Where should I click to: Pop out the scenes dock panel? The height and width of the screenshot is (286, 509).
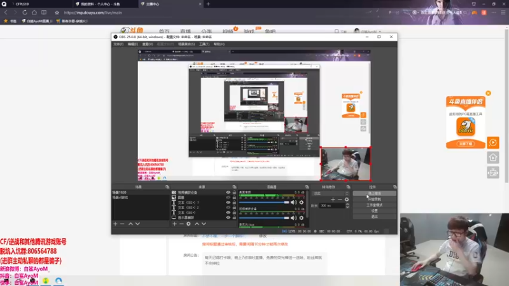coord(167,187)
